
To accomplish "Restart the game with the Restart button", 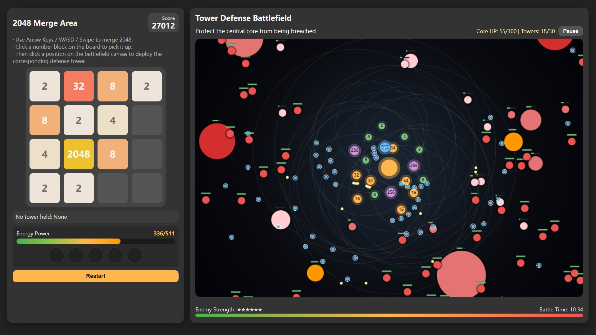I will [96, 276].
